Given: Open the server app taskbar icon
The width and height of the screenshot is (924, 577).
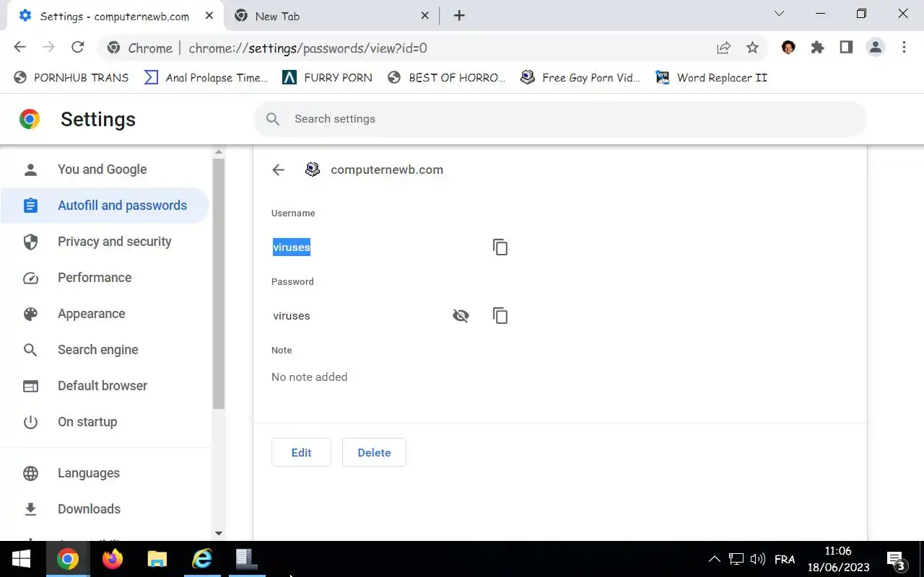Looking at the screenshot, I should tap(246, 559).
